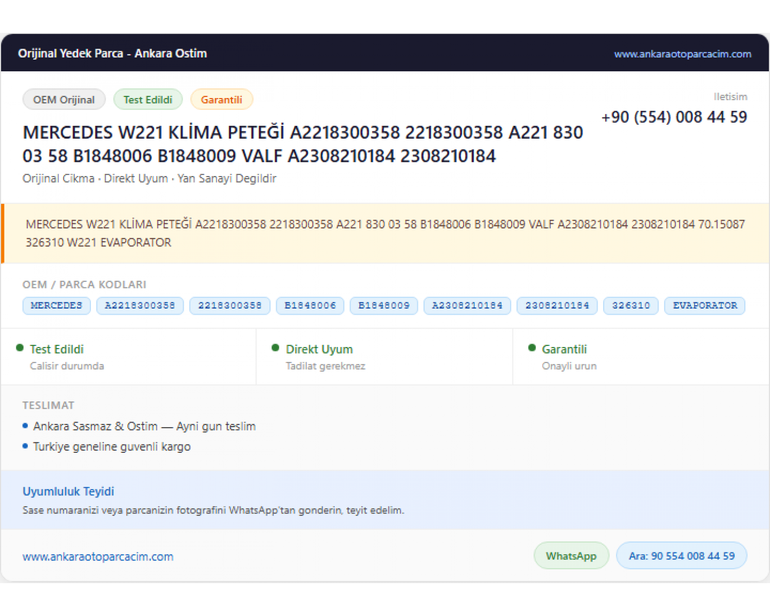Click the EVAPORATOR tag
This screenshot has height=616, width=770.
click(x=705, y=305)
